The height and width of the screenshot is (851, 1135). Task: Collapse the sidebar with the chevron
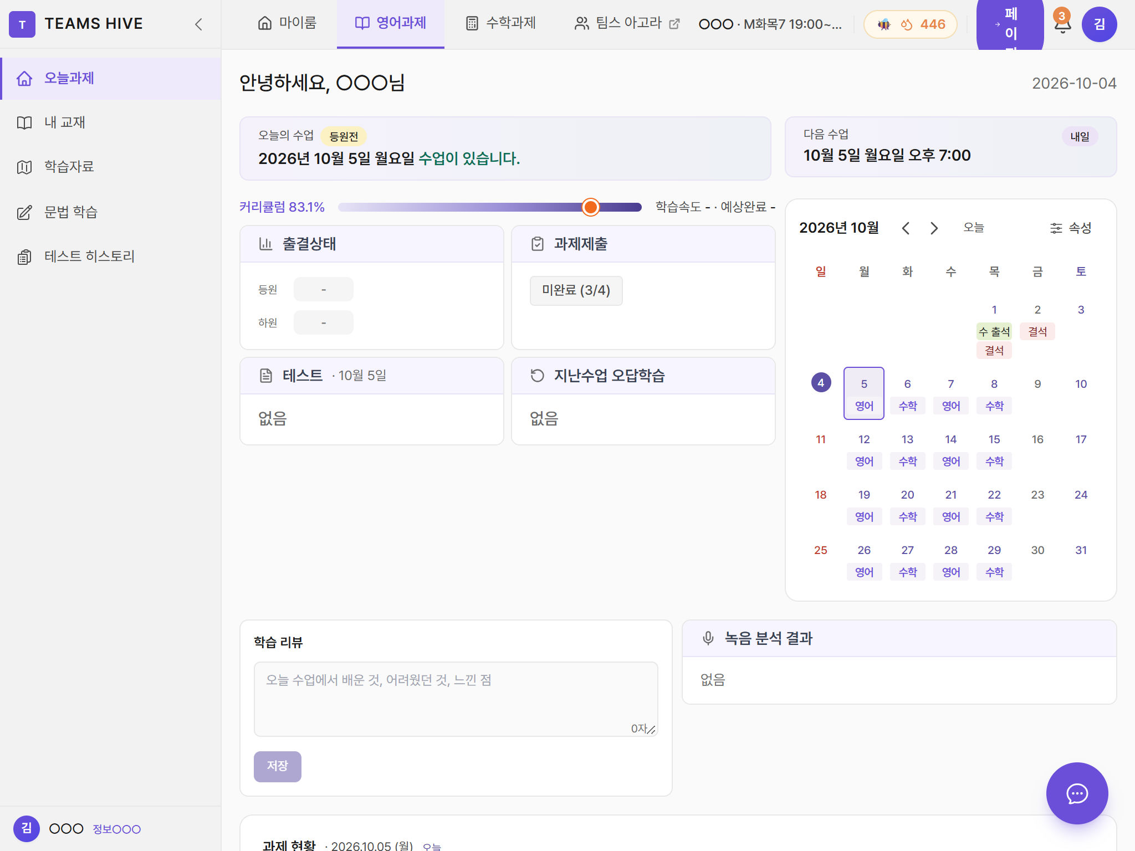[x=198, y=24]
